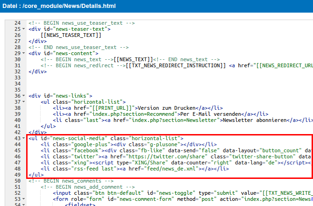Click closing </div> tag on line 27

[x=37, y=41]
